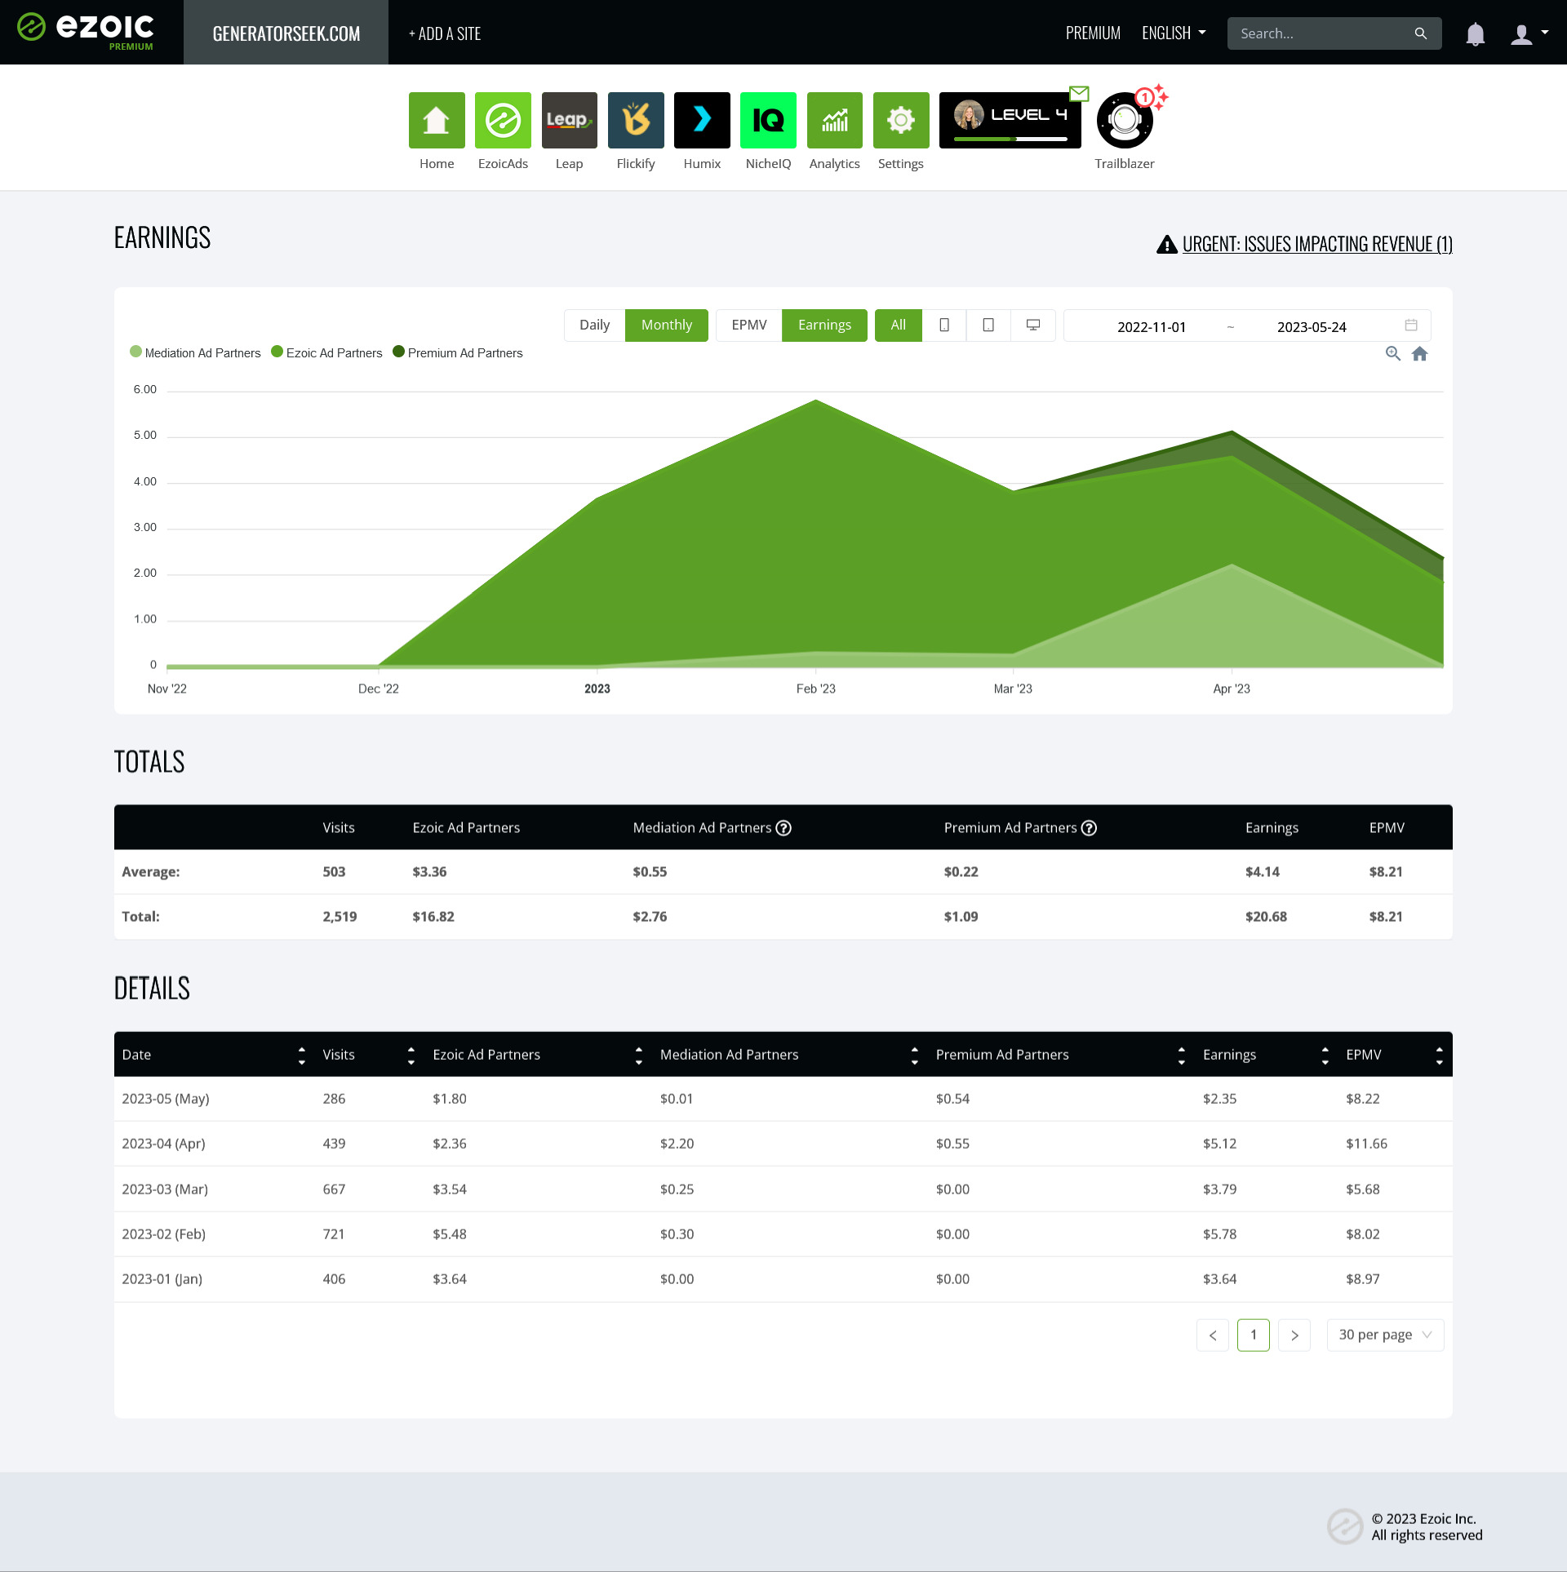
Task: Go to previous page arrow
Action: tap(1213, 1335)
